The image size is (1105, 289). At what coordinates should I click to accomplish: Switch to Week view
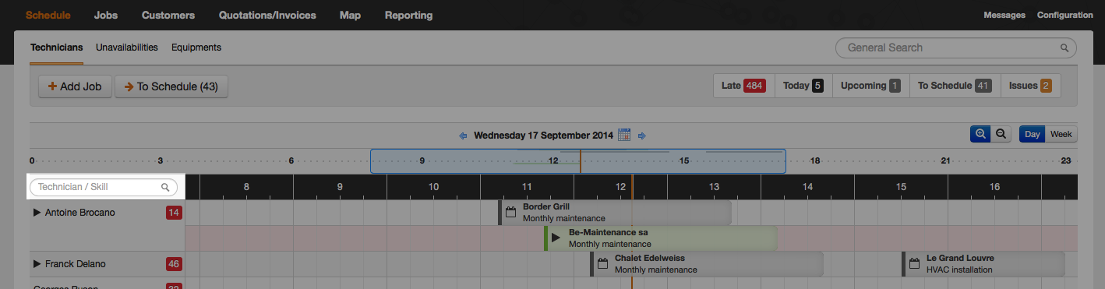click(x=1061, y=134)
